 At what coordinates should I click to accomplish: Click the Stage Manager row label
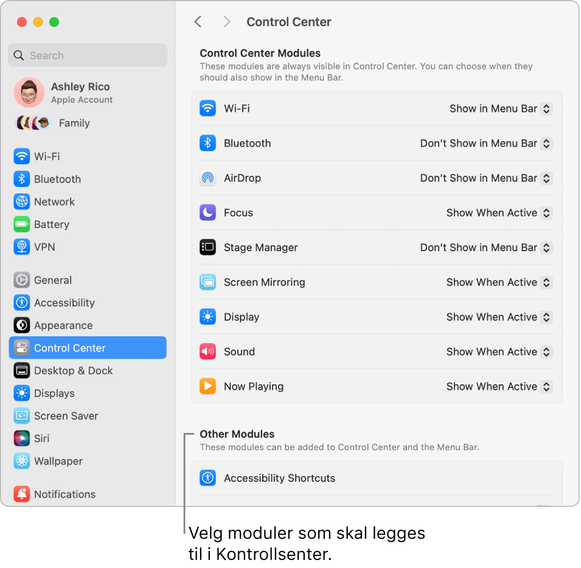pos(260,248)
